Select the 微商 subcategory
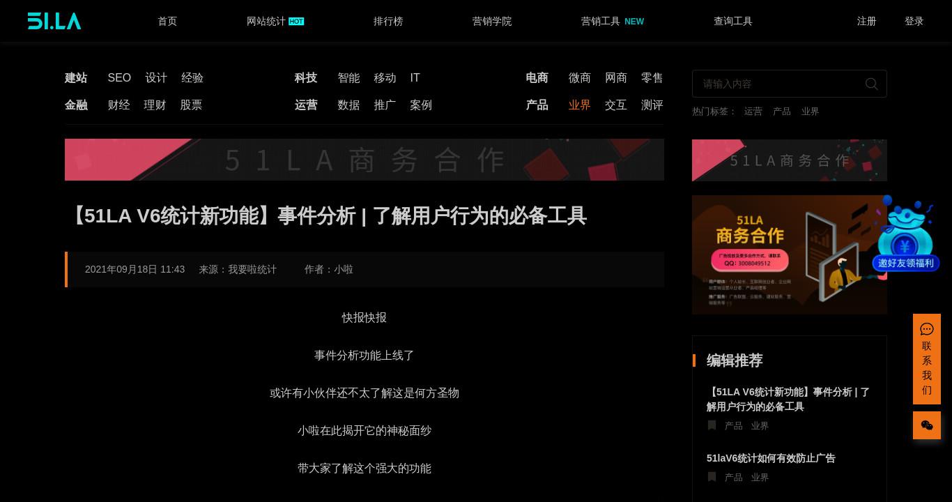The height and width of the screenshot is (502, 952). 580,78
